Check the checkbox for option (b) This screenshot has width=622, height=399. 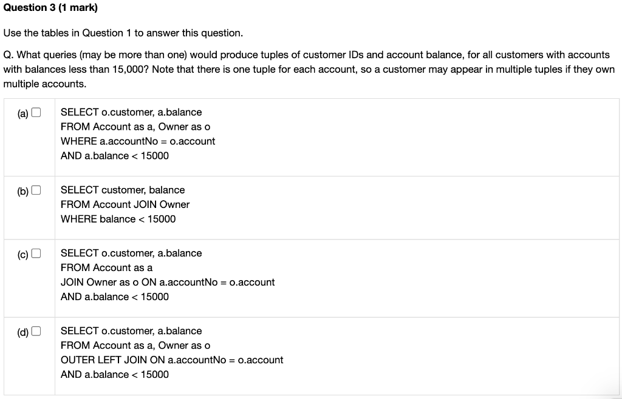click(36, 189)
